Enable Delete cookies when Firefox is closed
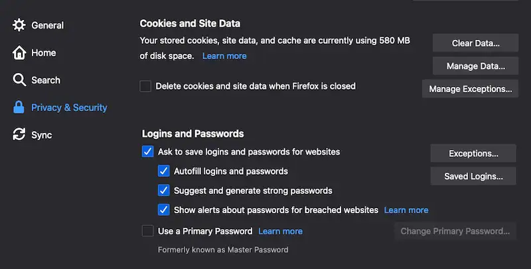The height and width of the screenshot is (269, 531). [x=145, y=86]
